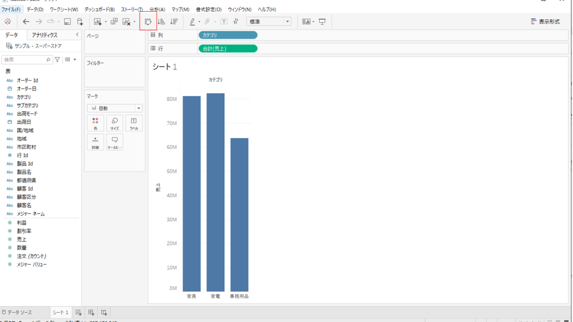Click the new worksheet chart-plus toolbar icon

click(x=98, y=21)
